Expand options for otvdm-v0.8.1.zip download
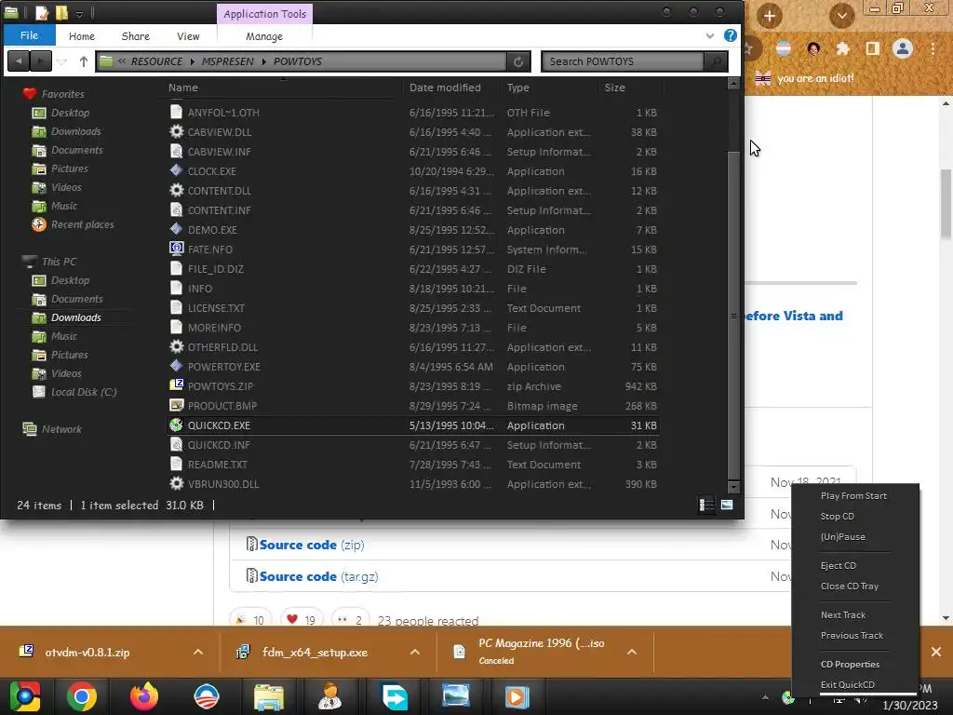Image resolution: width=953 pixels, height=715 pixels. (x=198, y=652)
